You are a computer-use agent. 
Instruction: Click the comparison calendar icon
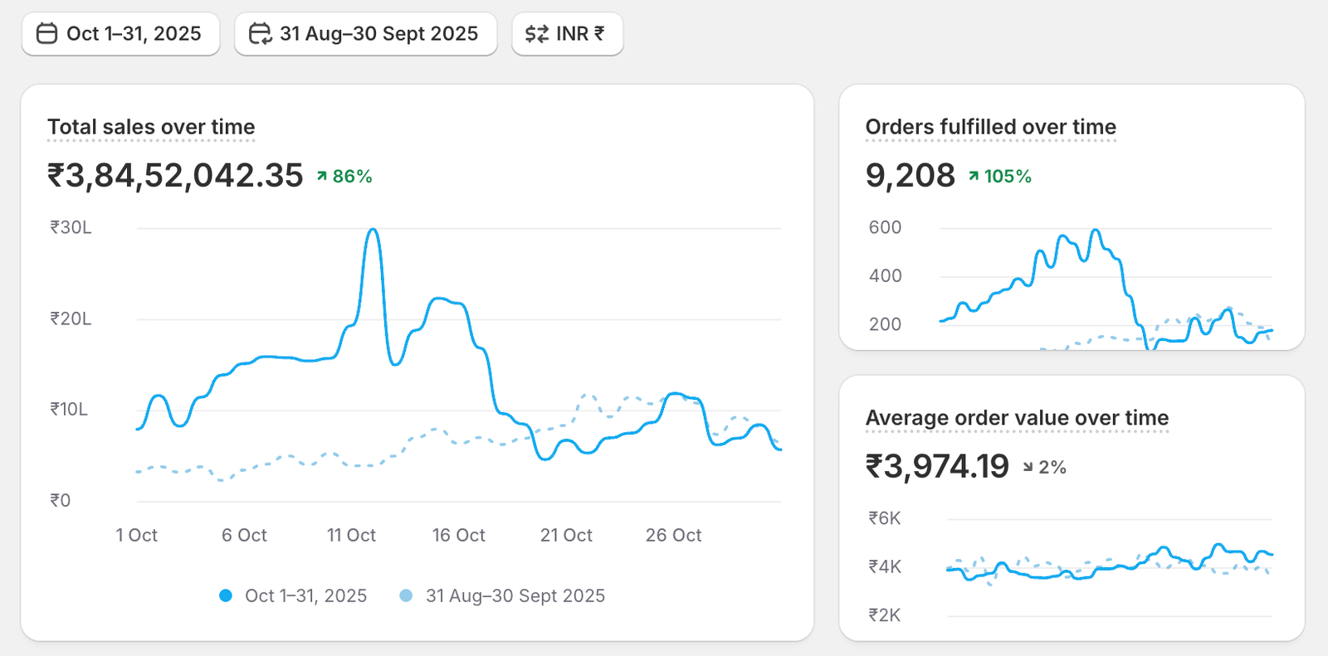260,34
